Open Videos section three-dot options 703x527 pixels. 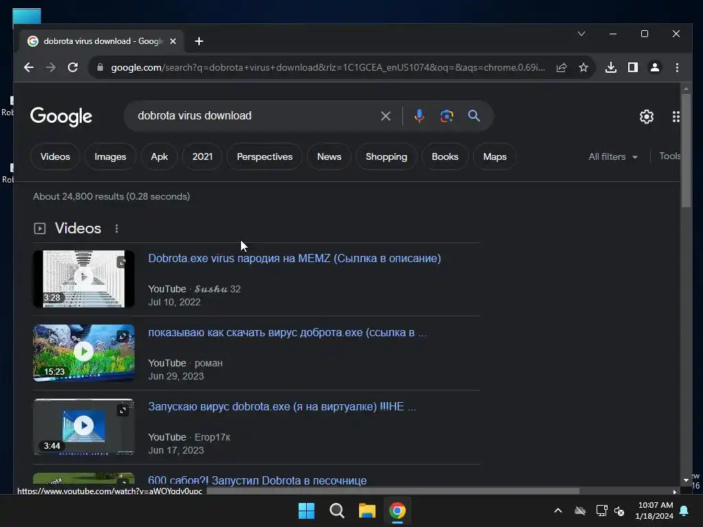[x=117, y=229]
